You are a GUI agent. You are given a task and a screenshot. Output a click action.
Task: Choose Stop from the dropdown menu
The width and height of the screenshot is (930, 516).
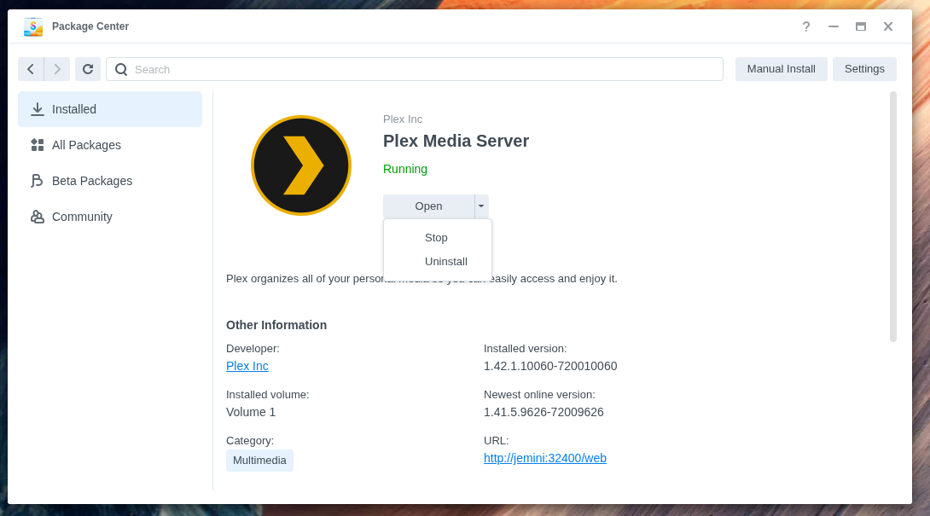pyautogui.click(x=438, y=238)
